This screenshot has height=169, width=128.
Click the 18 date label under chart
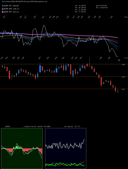coord(119,60)
